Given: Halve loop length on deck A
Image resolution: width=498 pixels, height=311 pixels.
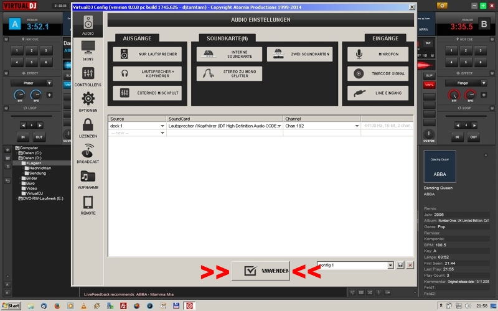Looking at the screenshot, I should tap(23, 126).
